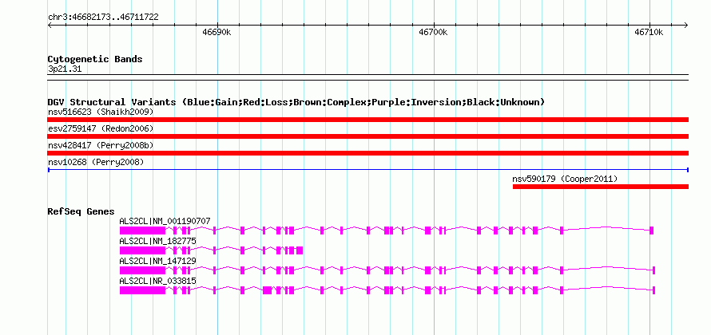The height and width of the screenshot is (335, 711).
Task: Click the red bar under esv2759147
Action: (368, 136)
